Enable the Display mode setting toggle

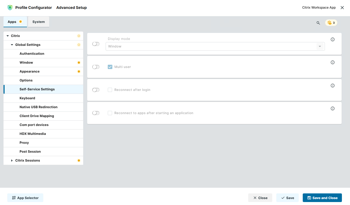(96, 44)
